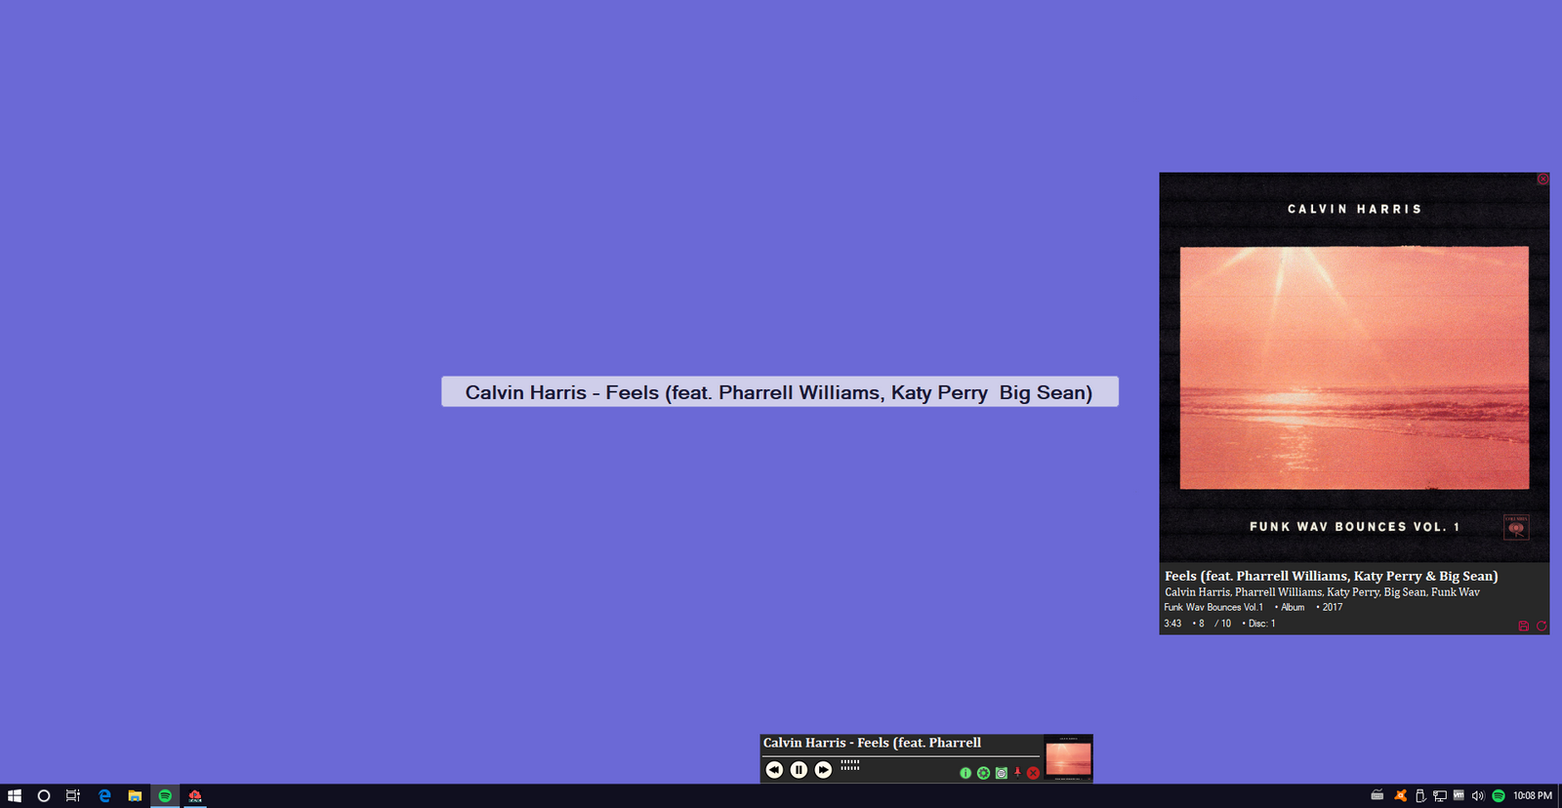Click the VMware tools tray icon
This screenshot has width=1562, height=808.
[1459, 795]
